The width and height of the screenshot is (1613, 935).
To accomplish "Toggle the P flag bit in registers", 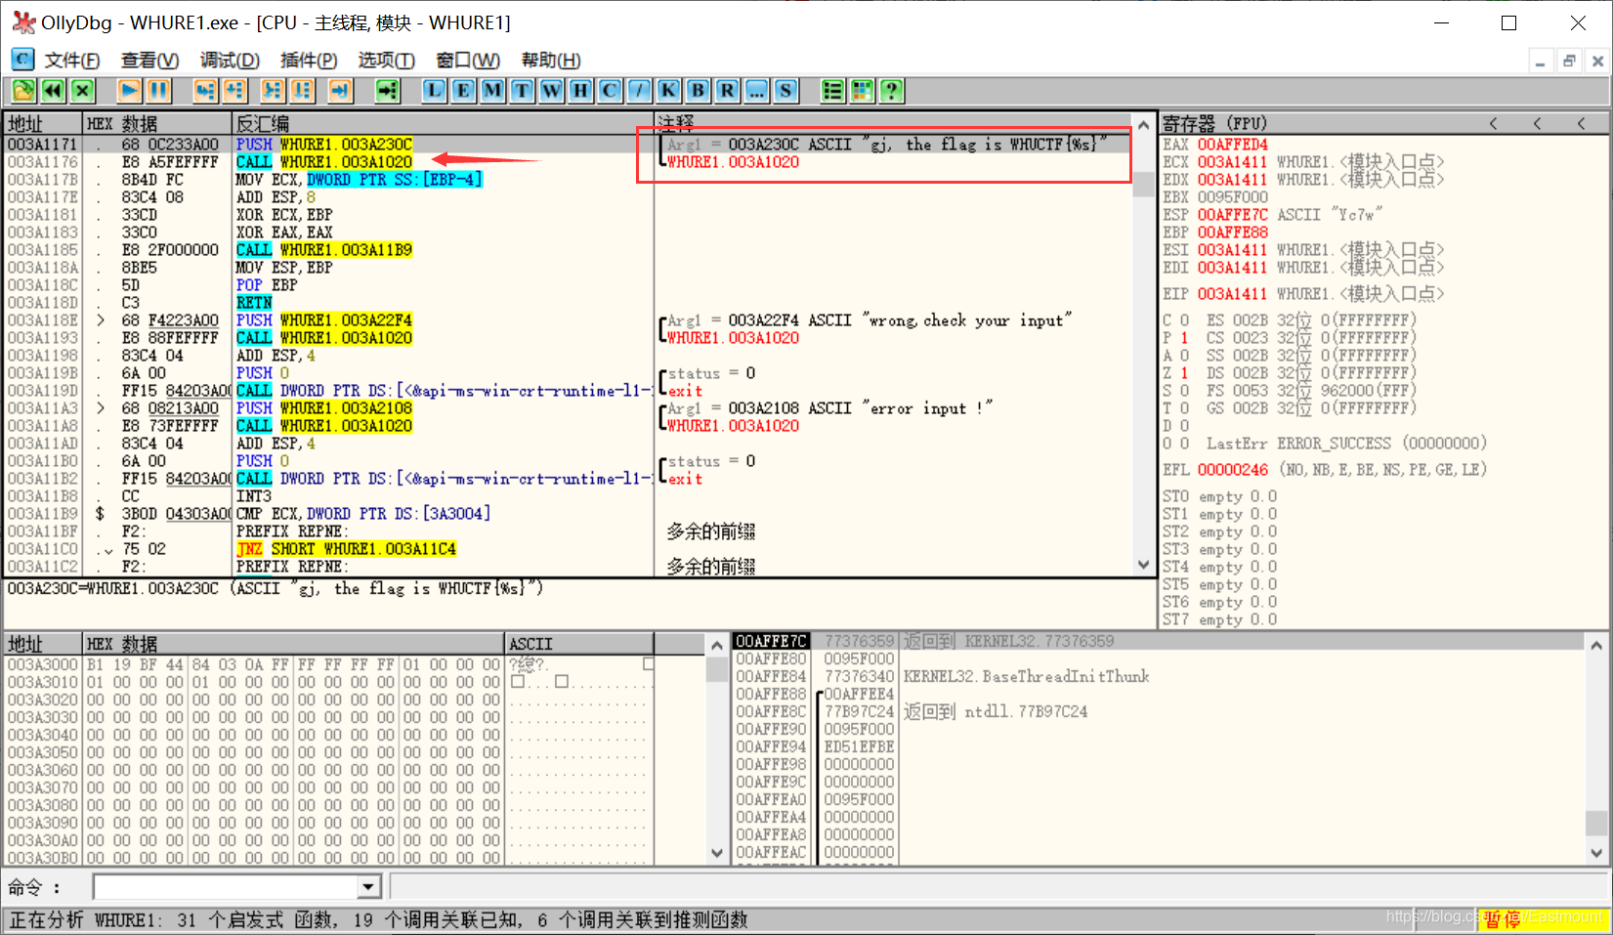I will (1184, 338).
